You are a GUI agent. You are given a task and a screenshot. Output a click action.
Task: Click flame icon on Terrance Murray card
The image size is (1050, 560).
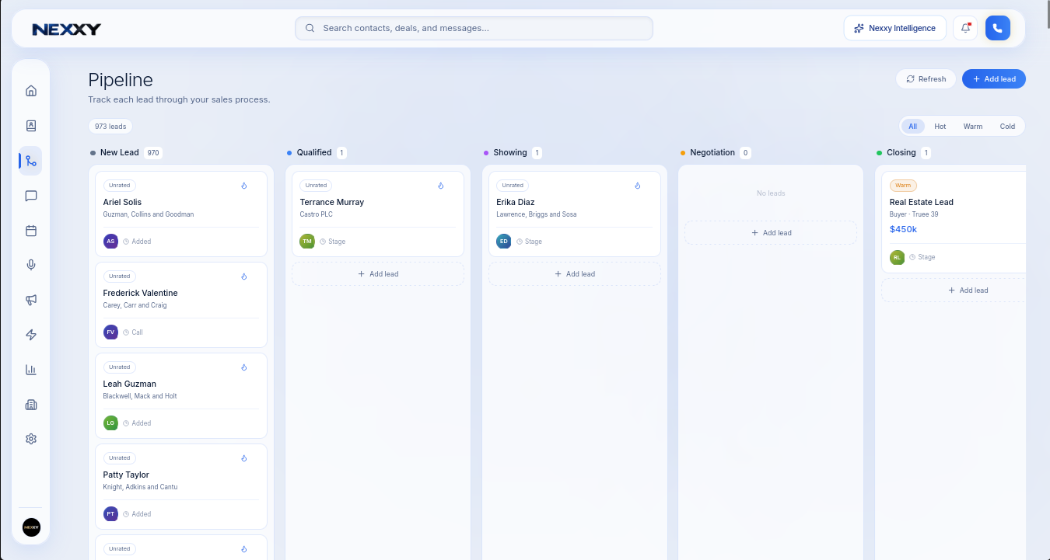pyautogui.click(x=440, y=186)
